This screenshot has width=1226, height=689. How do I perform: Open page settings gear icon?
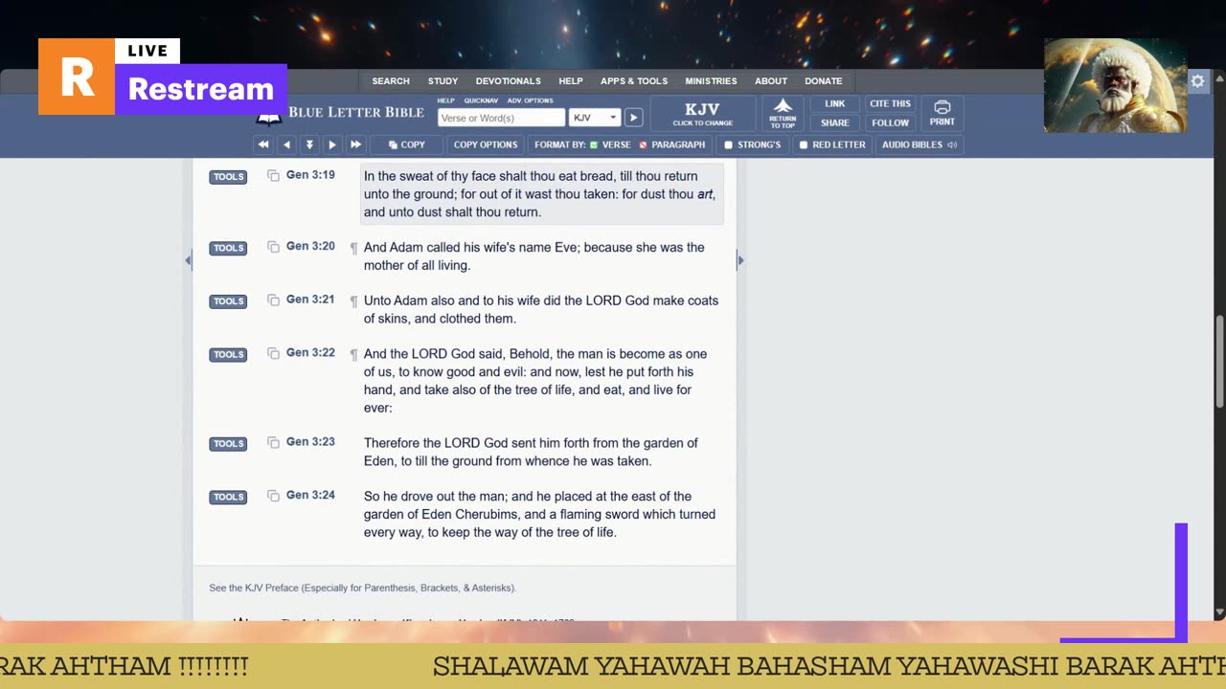1197,81
